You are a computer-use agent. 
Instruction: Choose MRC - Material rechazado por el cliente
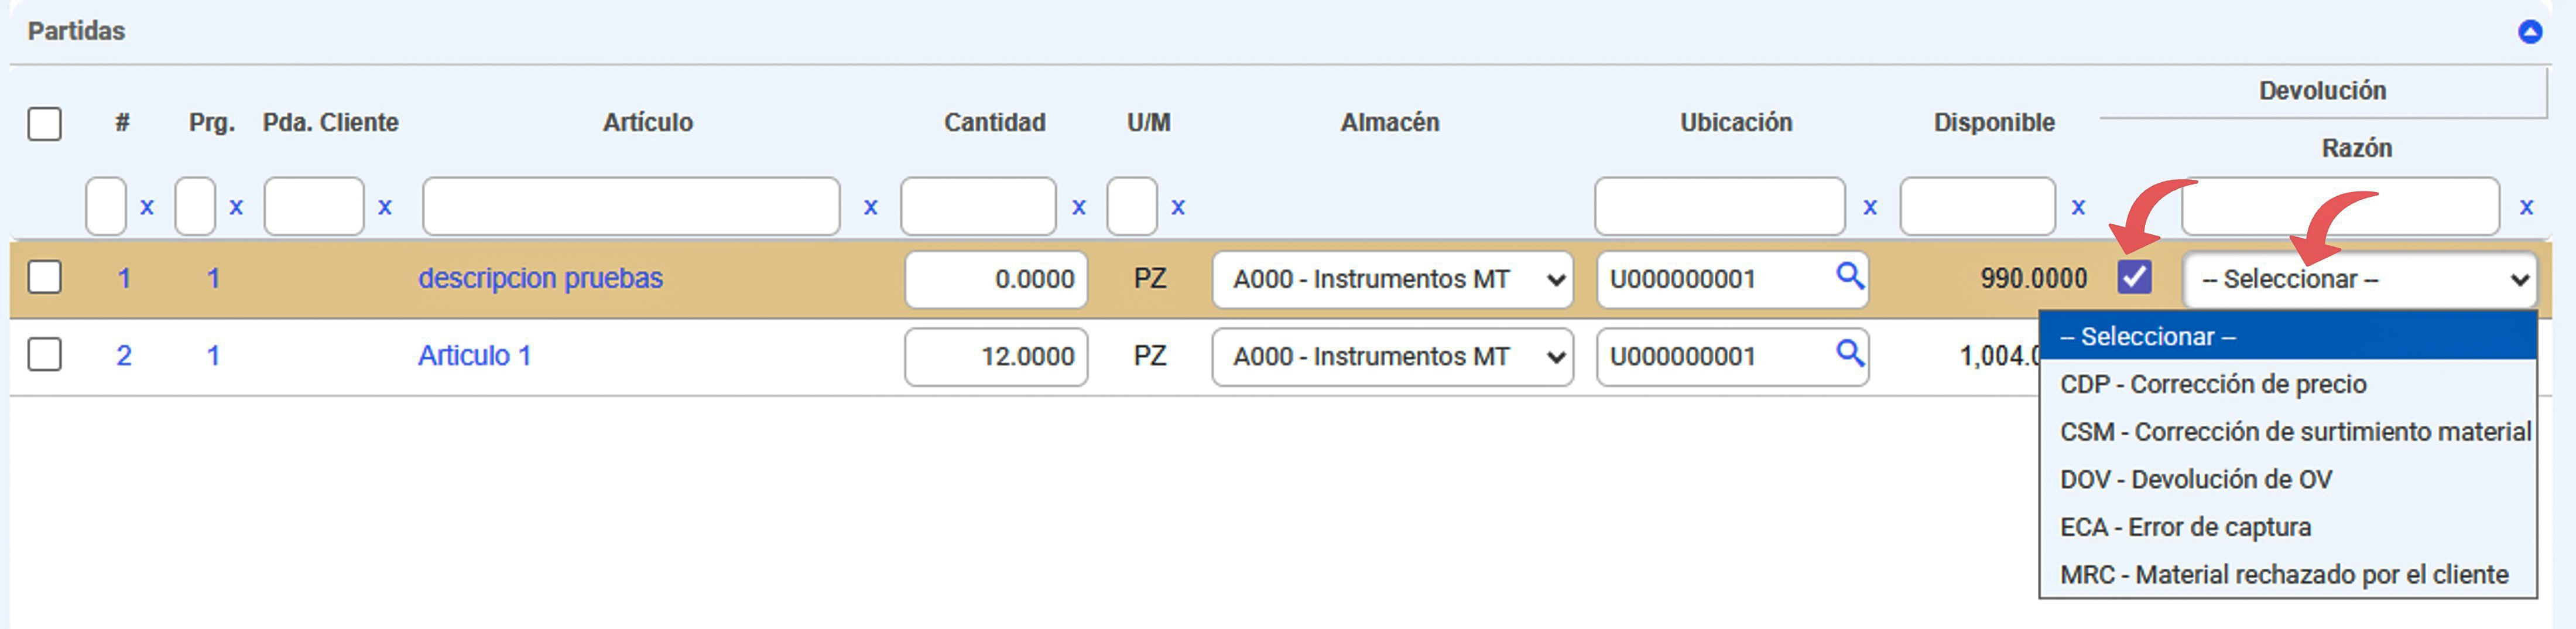pyautogui.click(x=2283, y=575)
